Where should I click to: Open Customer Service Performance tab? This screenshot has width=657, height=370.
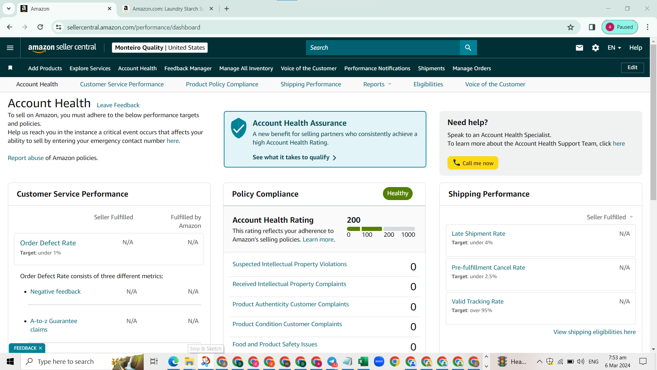tap(122, 84)
